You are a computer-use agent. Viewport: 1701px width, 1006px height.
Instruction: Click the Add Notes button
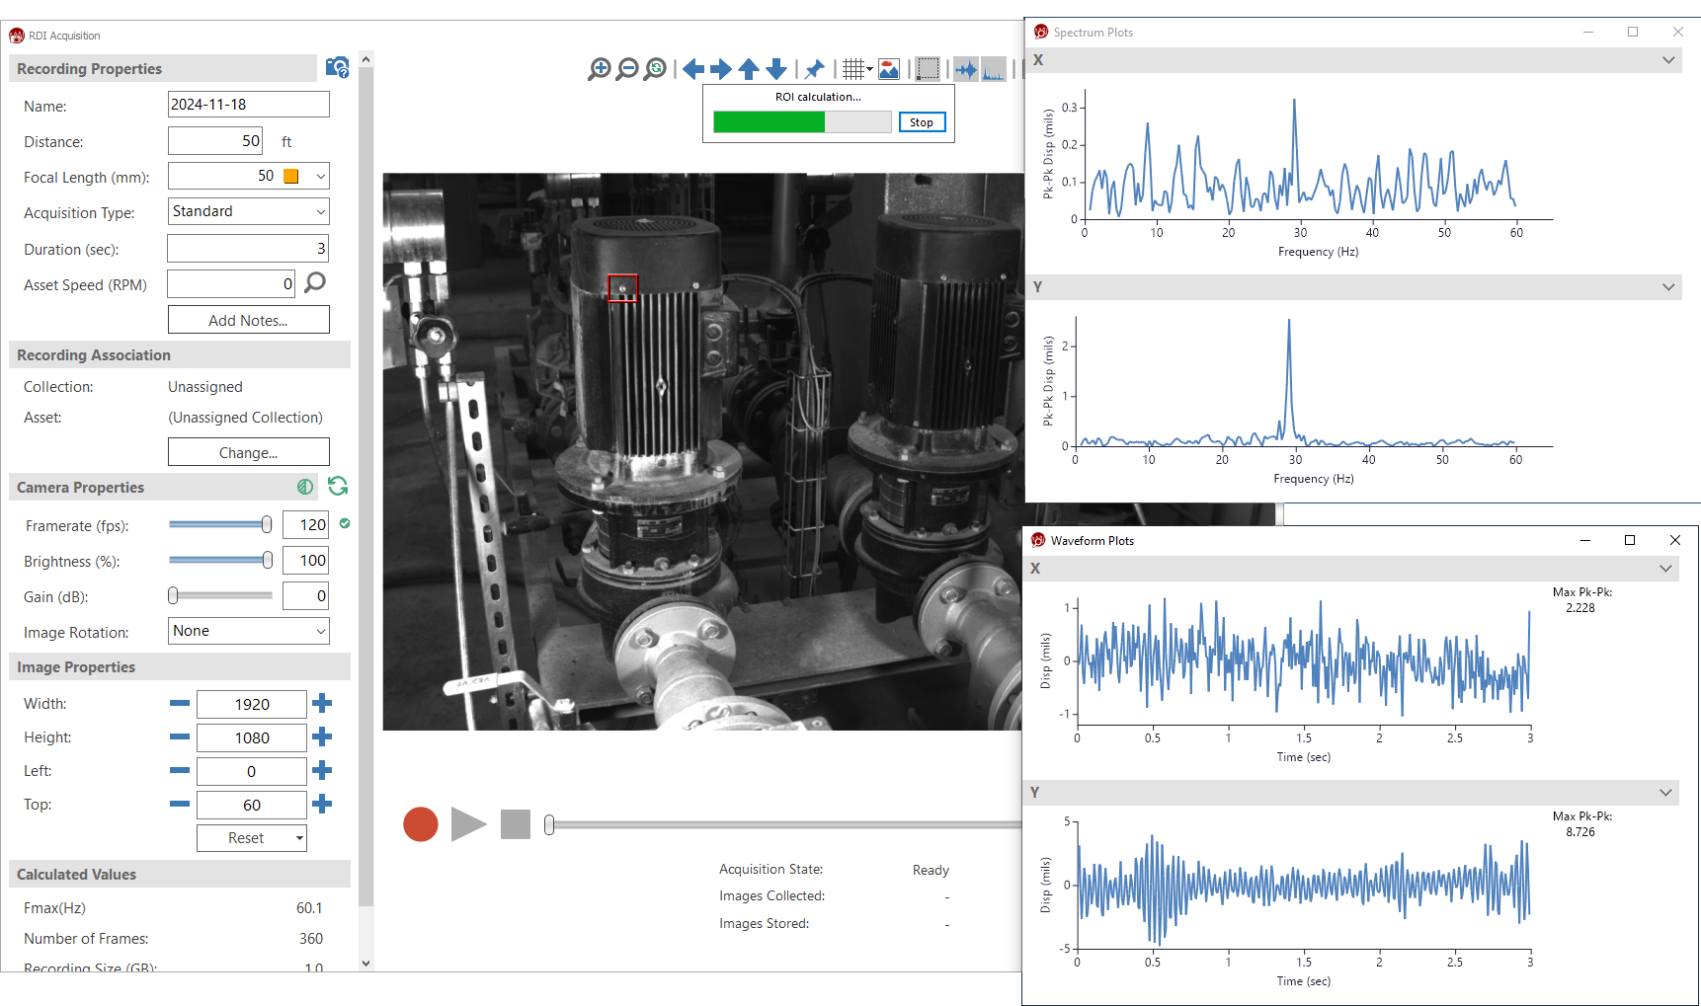click(x=248, y=320)
